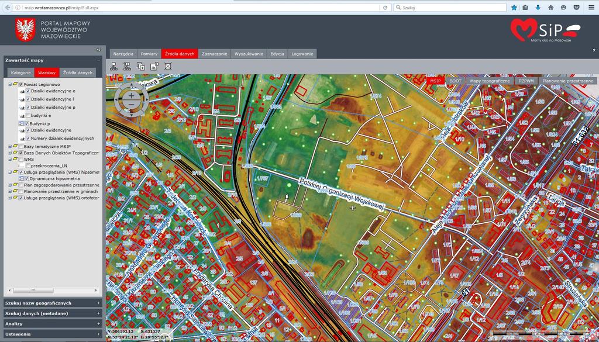This screenshot has width=599, height=342.
Task: Zoom in with the plus map control
Action: 132,95
